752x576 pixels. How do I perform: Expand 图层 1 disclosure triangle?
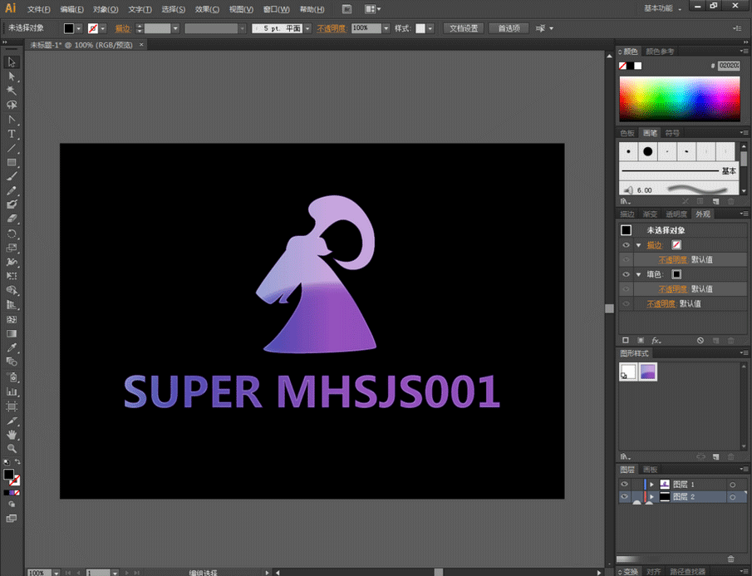651,485
